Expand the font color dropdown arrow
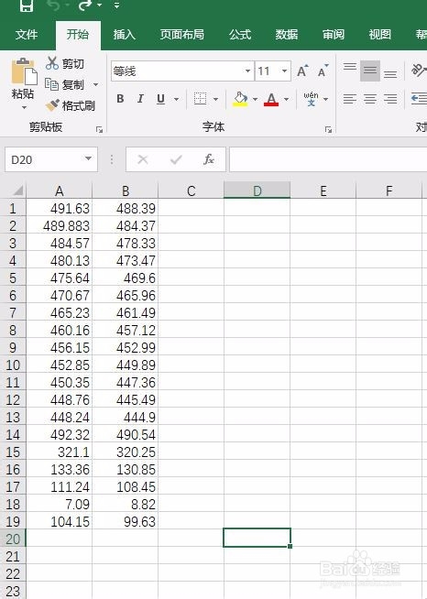This screenshot has width=427, height=599. tap(286, 99)
